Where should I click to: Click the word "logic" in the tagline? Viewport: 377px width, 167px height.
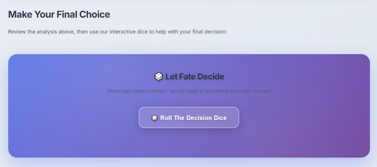tap(125, 91)
